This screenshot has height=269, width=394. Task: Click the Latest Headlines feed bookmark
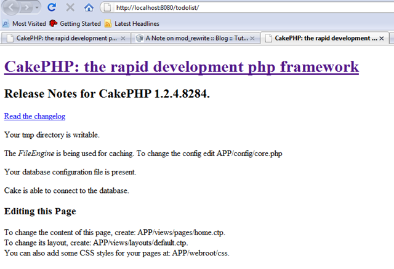coord(132,23)
